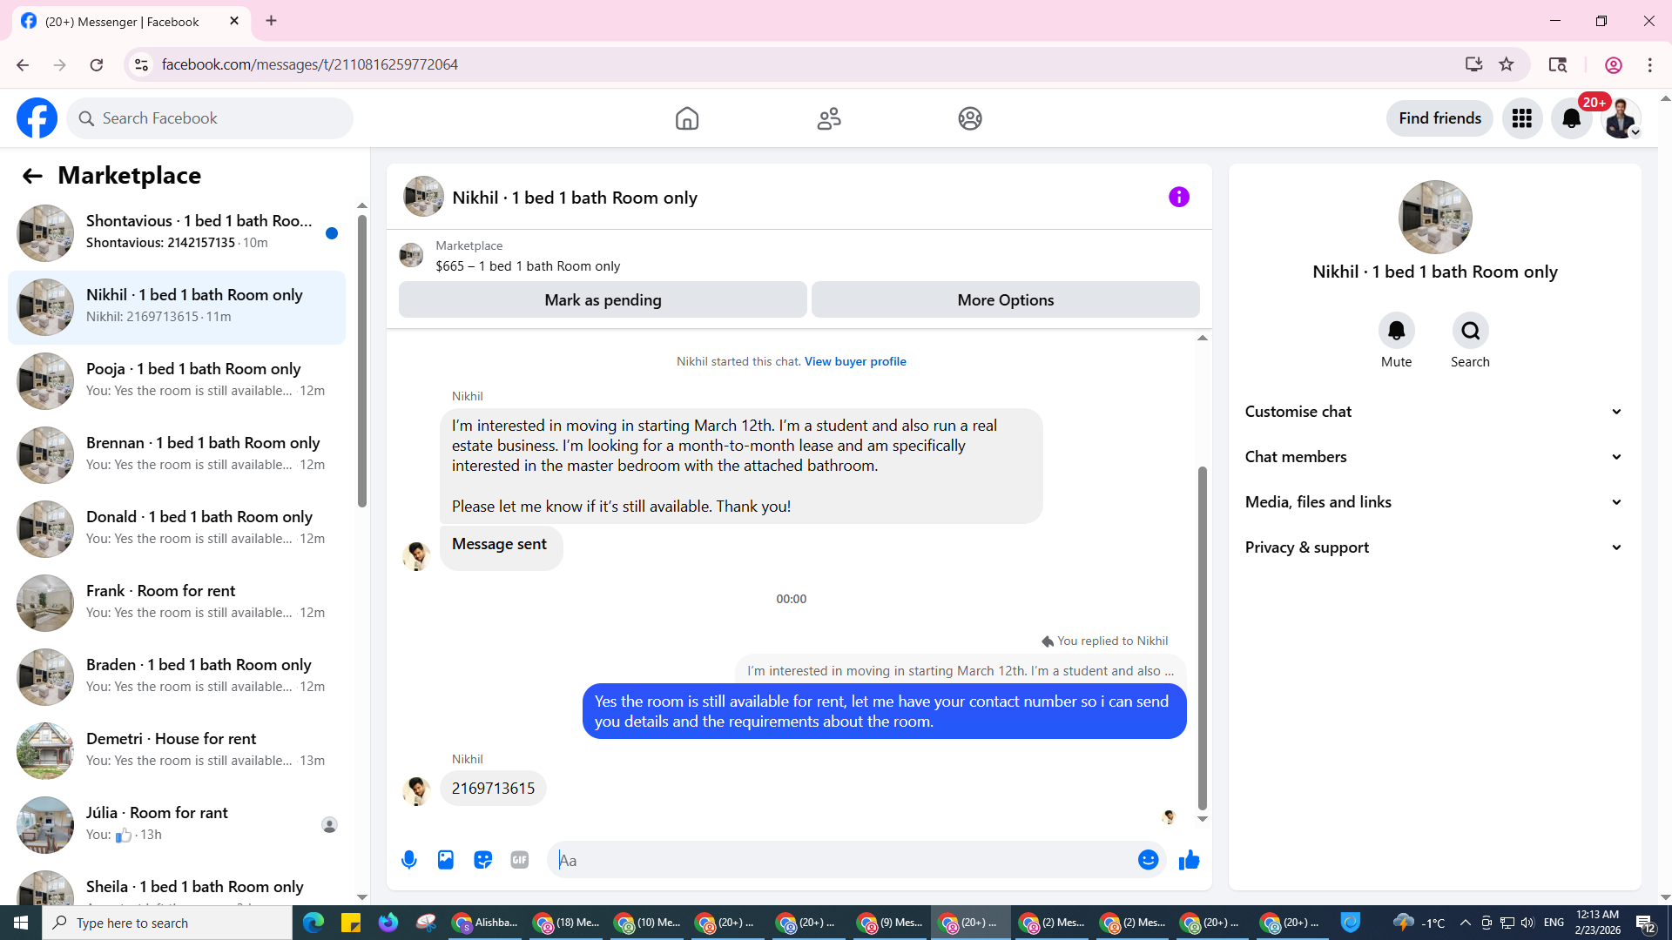Open the taskbar clock showing 12:13 AM
This screenshot has width=1672, height=940.
[x=1597, y=923]
